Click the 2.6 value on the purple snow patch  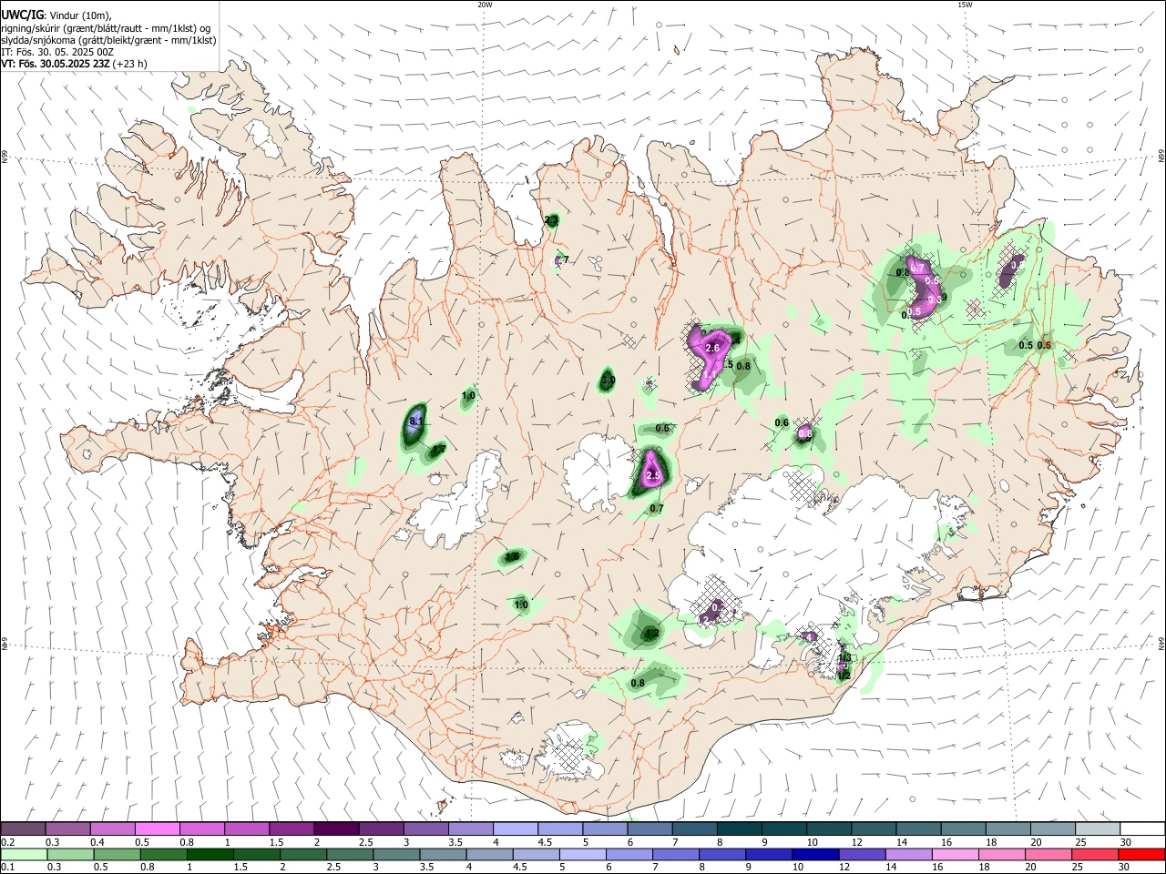click(x=712, y=348)
